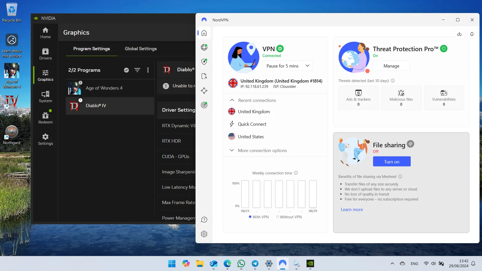Click the OneDrive cloud icon in system tray

click(402, 263)
